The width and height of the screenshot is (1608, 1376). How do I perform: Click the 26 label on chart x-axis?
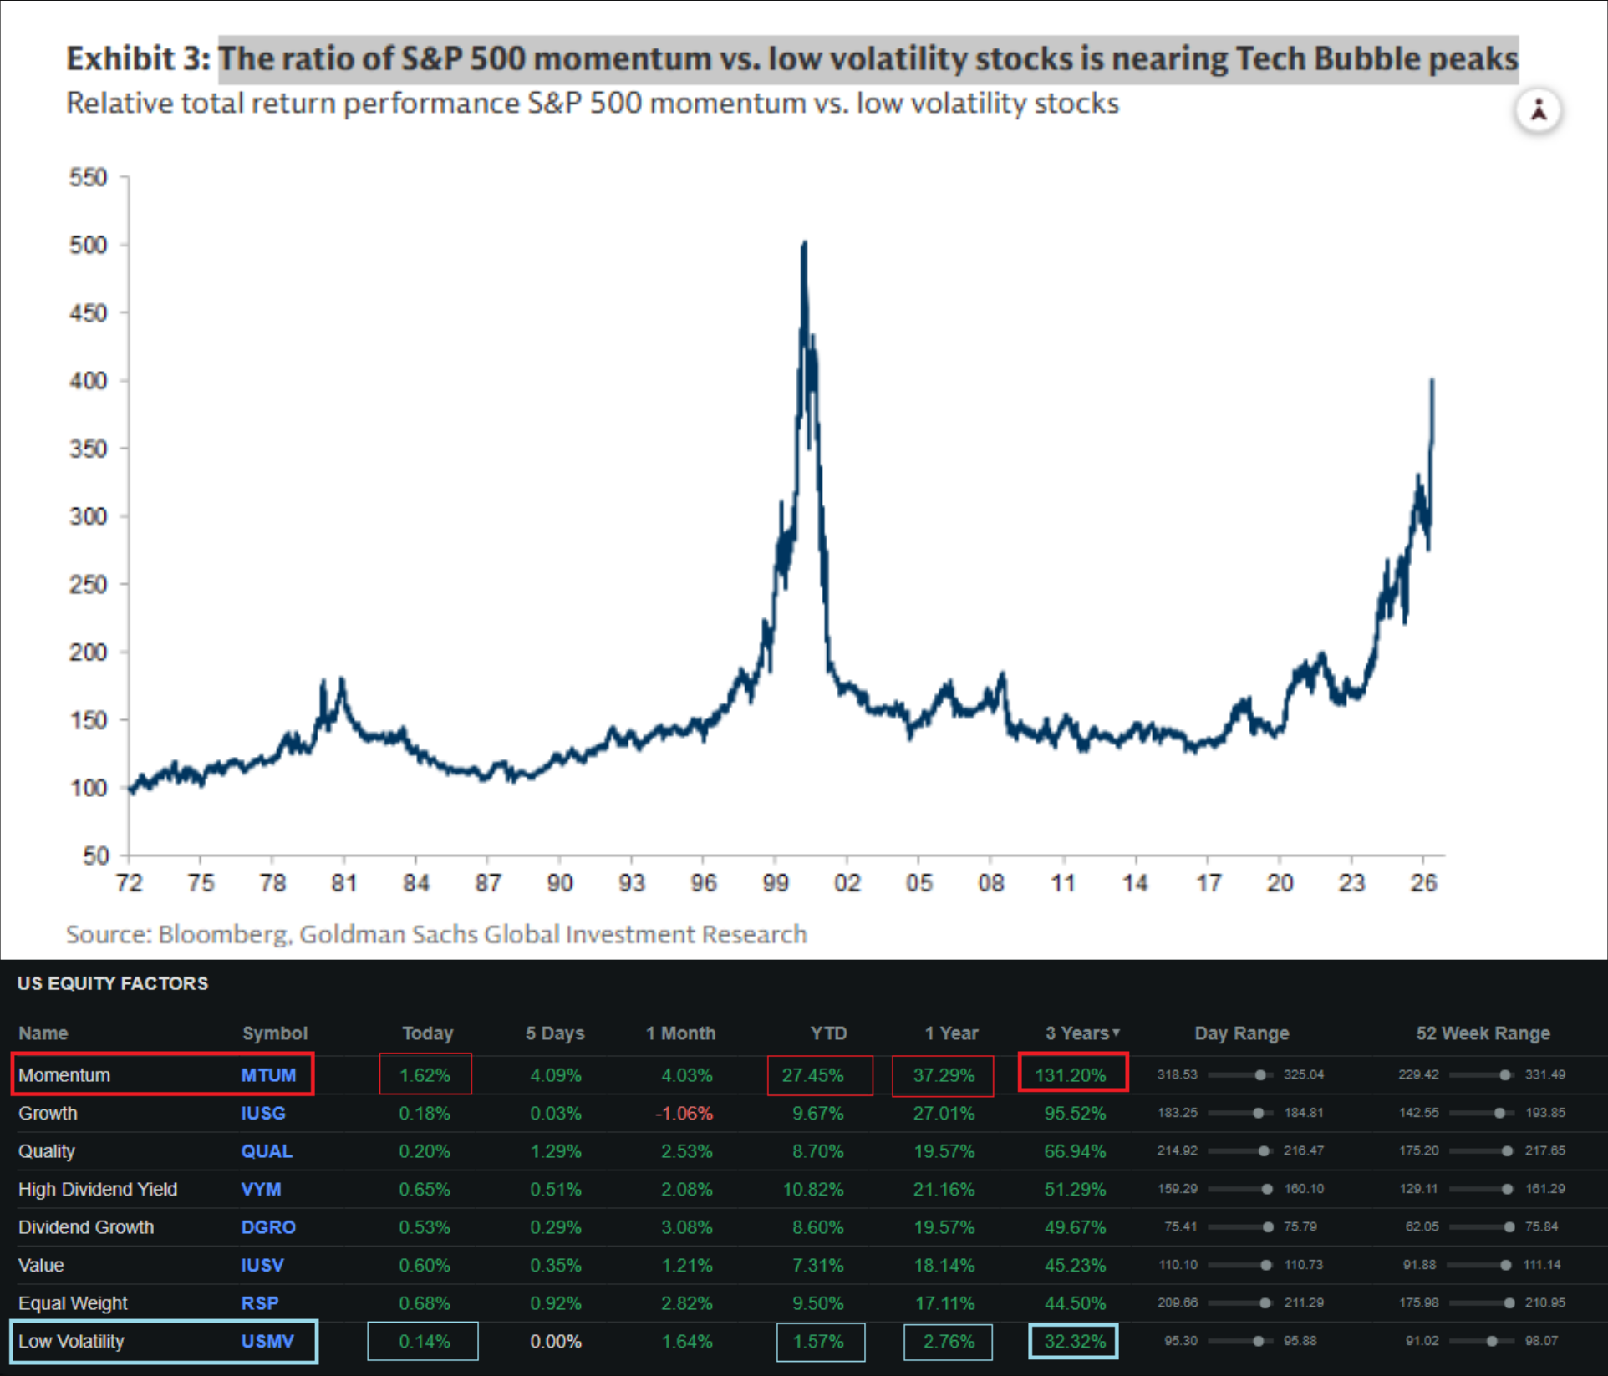[1423, 882]
